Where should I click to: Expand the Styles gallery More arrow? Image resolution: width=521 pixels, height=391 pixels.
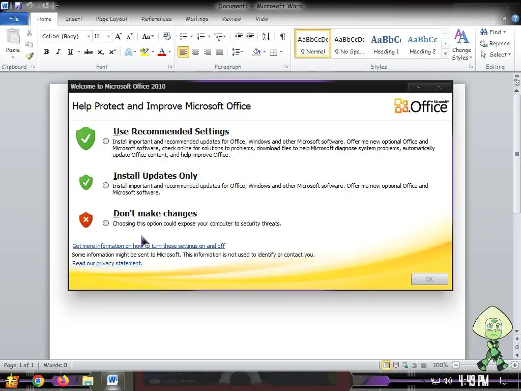446,53
